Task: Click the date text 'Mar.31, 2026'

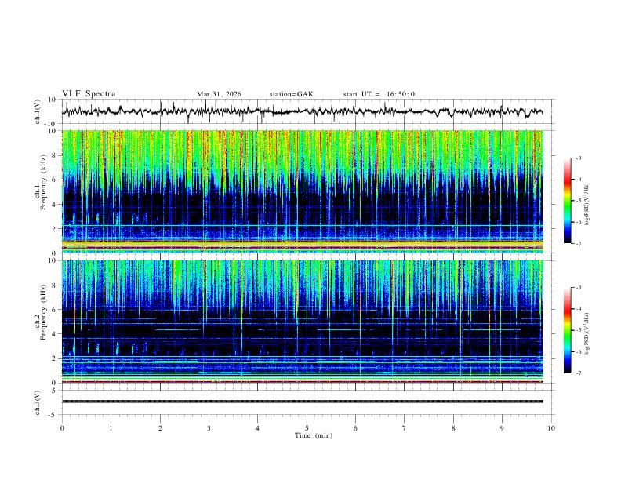Action: pyautogui.click(x=219, y=94)
